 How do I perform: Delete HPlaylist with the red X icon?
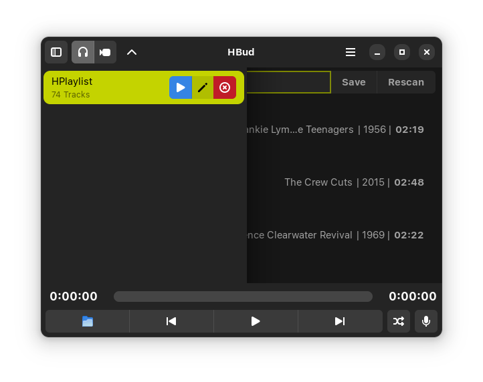pos(225,87)
